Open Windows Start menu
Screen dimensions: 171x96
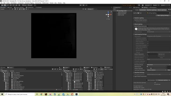tap(2, 94)
